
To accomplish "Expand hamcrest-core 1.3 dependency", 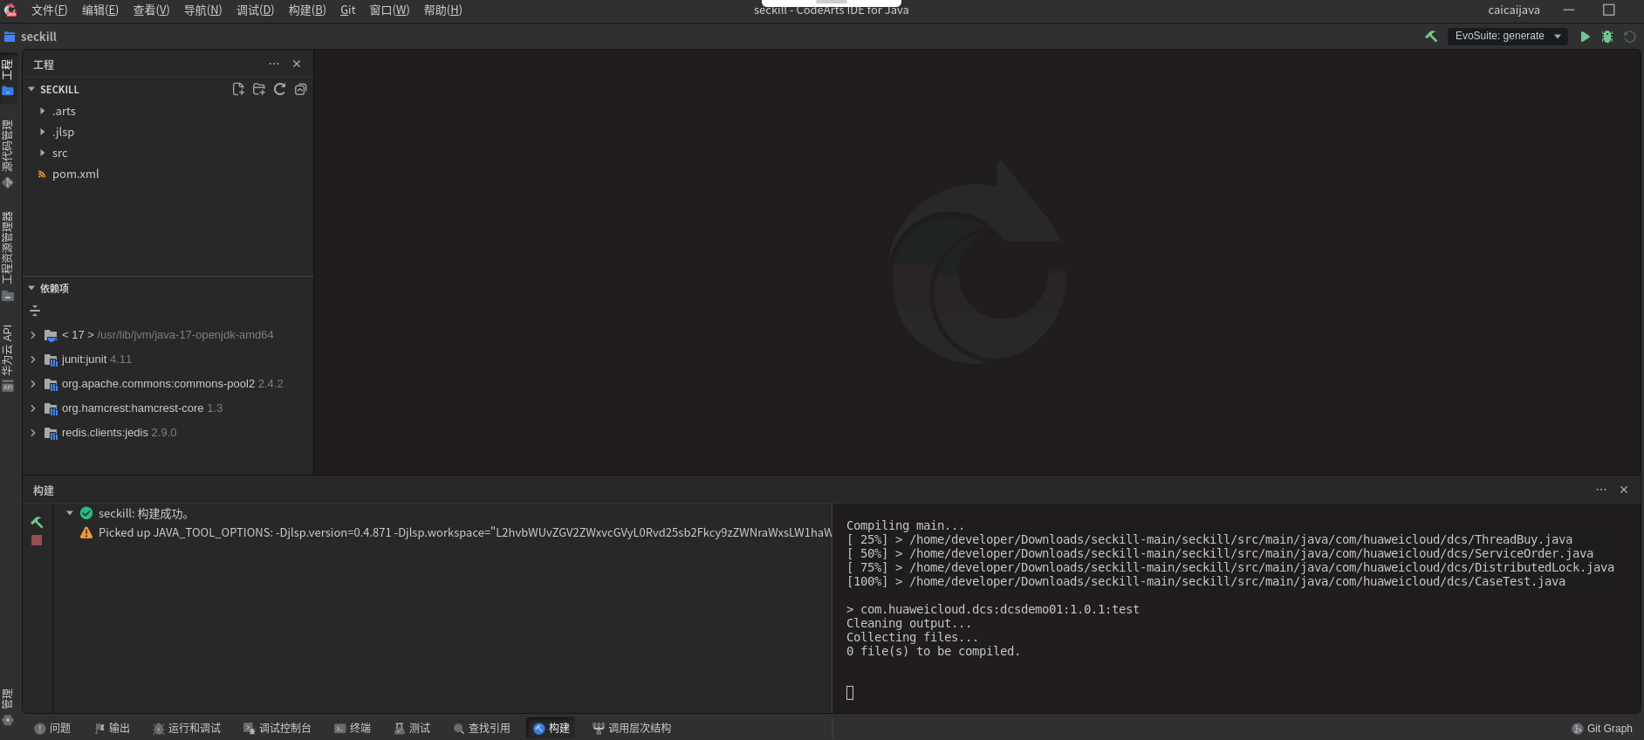I will click(x=33, y=408).
